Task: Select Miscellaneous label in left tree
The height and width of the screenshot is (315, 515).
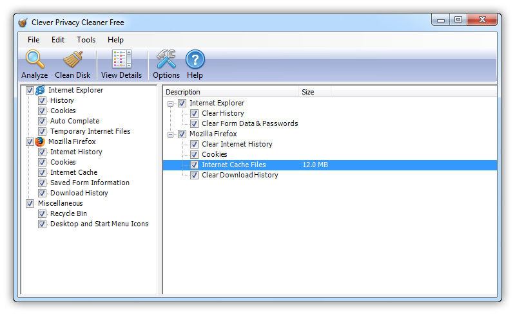Action: pyautogui.click(x=61, y=203)
